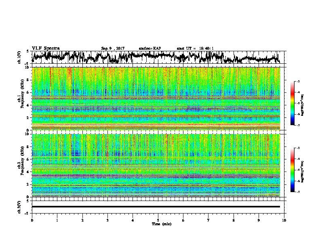Click time axis tick label '1'
The image size is (320, 247).
[x=57, y=220]
